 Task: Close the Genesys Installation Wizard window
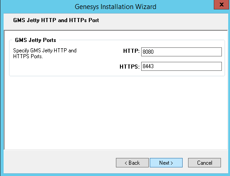(221, 5)
